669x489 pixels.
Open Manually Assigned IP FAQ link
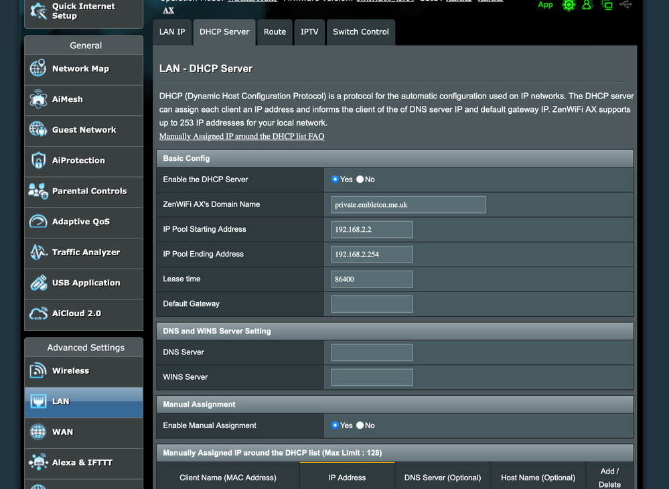(x=242, y=137)
